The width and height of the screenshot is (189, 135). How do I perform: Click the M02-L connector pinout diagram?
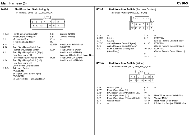(47, 23)
